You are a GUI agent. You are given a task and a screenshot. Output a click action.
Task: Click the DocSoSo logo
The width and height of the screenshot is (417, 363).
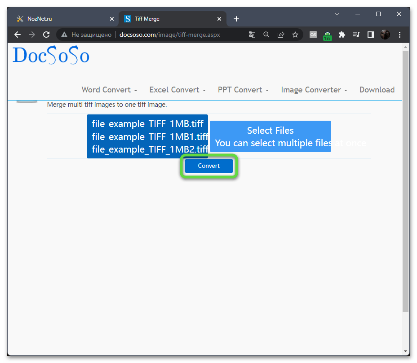tap(51, 55)
